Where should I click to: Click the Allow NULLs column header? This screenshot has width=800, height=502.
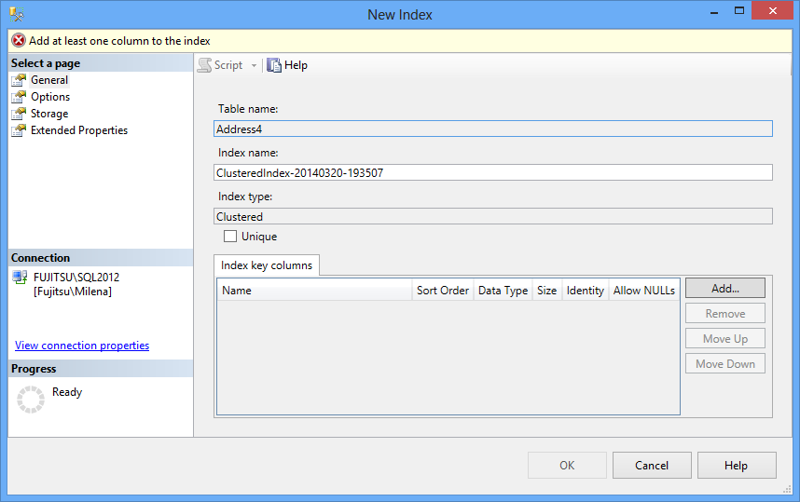click(643, 291)
